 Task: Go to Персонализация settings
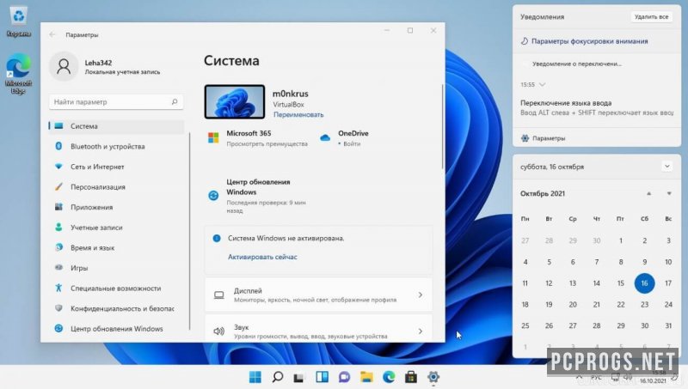(x=116, y=186)
